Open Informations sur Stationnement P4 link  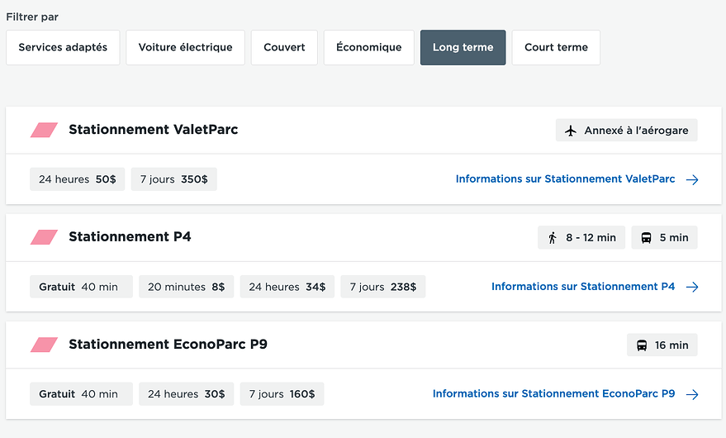[x=583, y=287]
